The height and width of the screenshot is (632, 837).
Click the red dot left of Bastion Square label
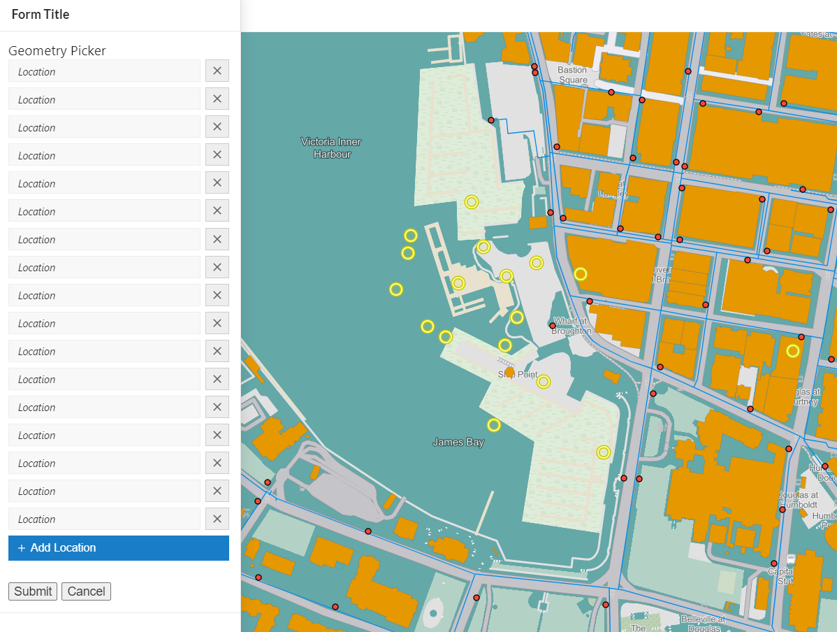pyautogui.click(x=535, y=73)
